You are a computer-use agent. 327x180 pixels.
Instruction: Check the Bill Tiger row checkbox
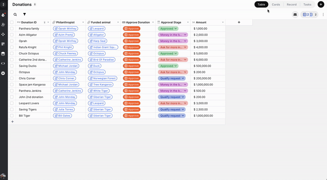pyautogui.click(x=12, y=116)
